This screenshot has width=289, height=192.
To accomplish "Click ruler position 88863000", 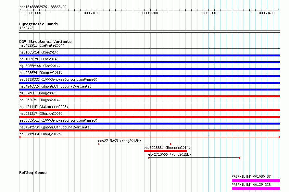I will [x=33, y=13].
